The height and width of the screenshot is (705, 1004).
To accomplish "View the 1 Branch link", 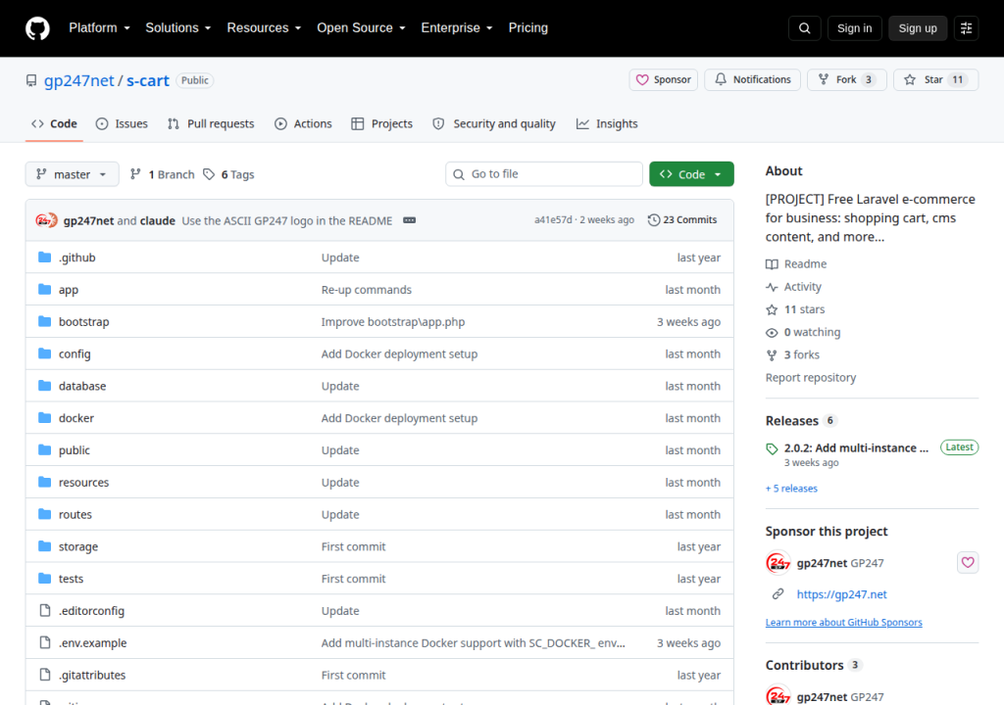I will tap(162, 174).
